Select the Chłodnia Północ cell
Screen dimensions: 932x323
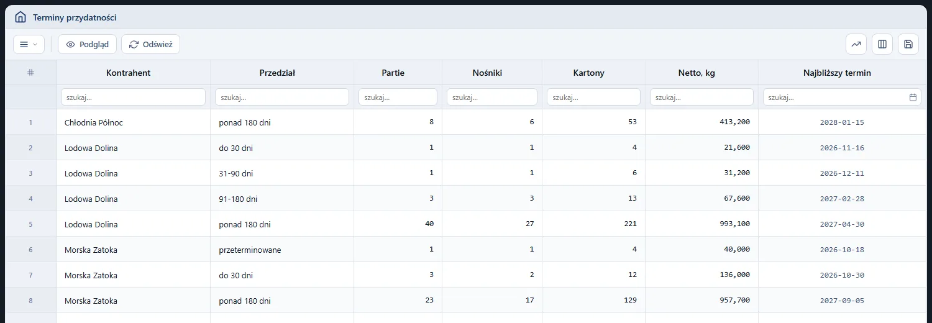(133, 122)
